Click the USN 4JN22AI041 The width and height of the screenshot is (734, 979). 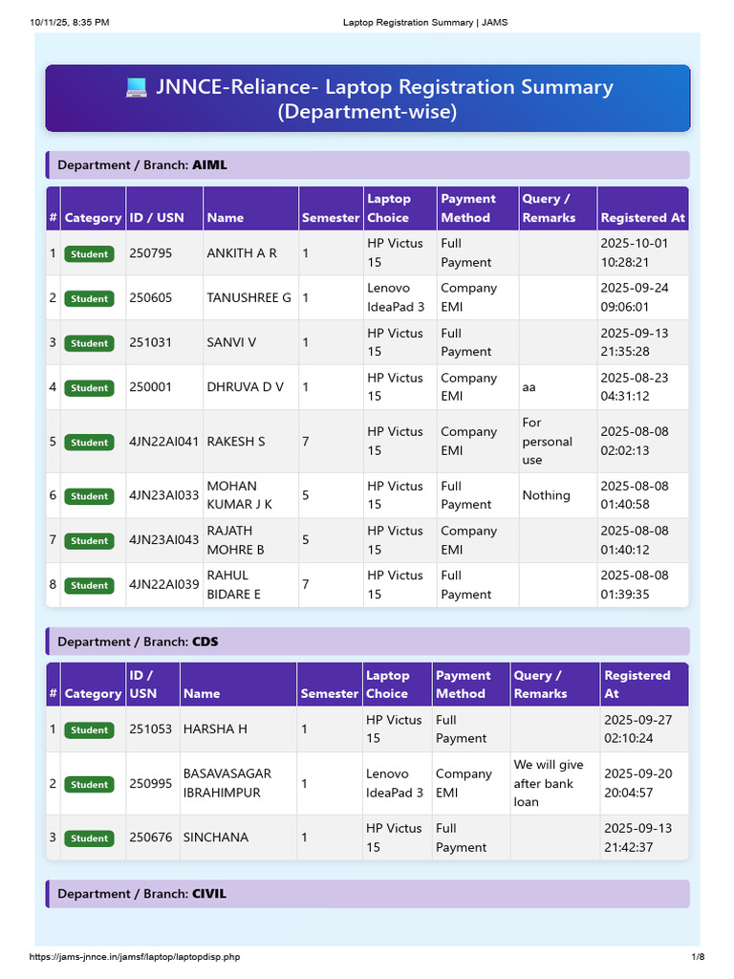point(163,442)
